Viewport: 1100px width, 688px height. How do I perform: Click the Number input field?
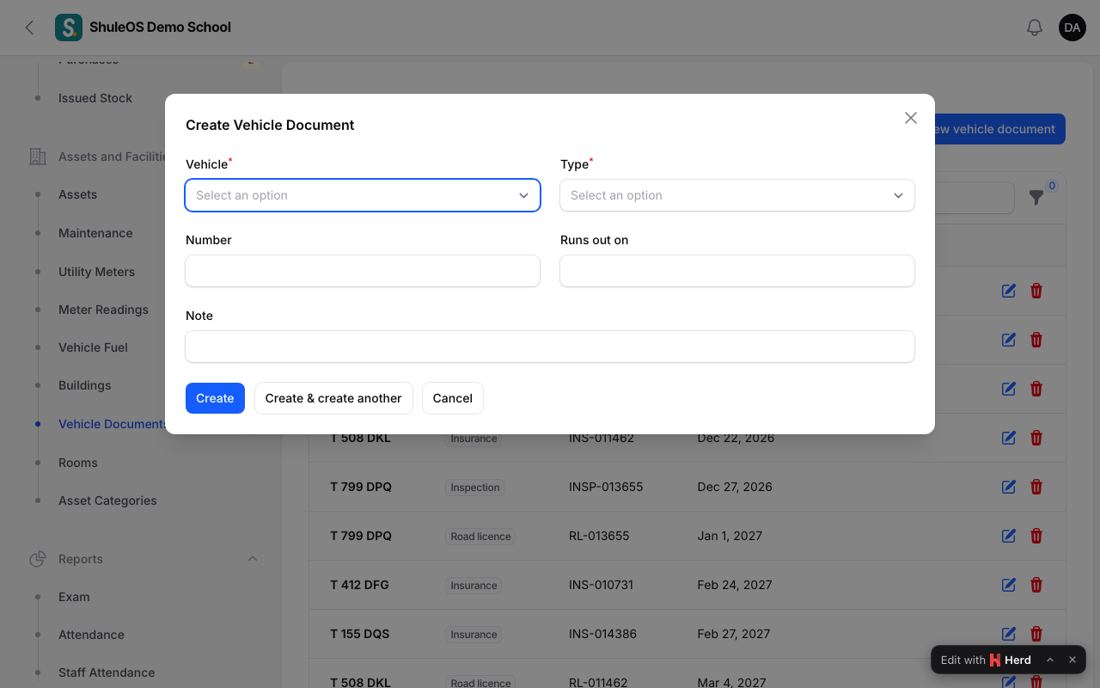(x=363, y=271)
